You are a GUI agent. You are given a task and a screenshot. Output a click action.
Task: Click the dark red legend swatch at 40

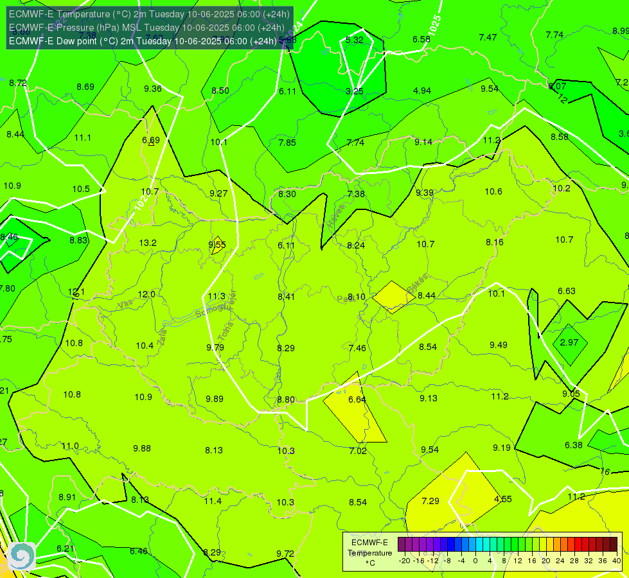coord(614,545)
